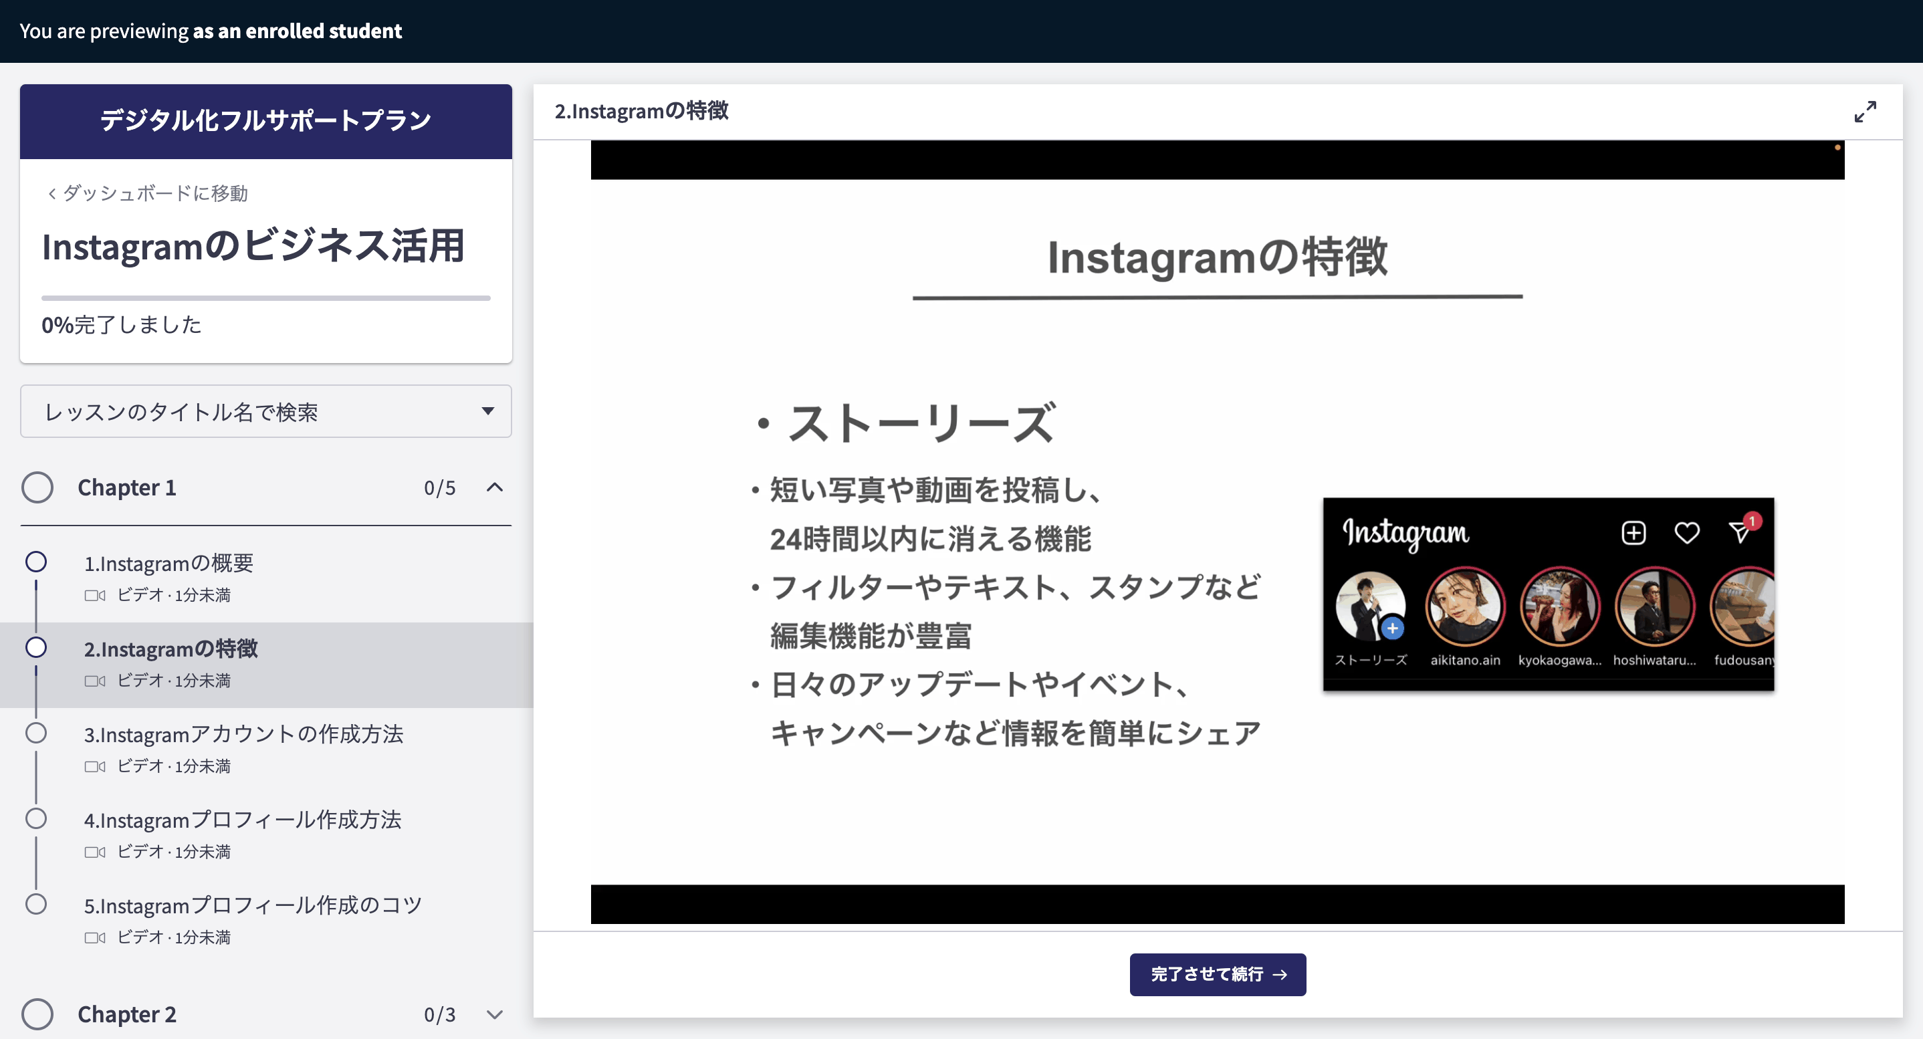Screen dimensions: 1923x1039
Task: Click the 0% course progress bar
Action: [265, 297]
